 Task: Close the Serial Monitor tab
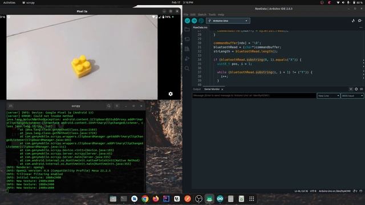coord(222,89)
